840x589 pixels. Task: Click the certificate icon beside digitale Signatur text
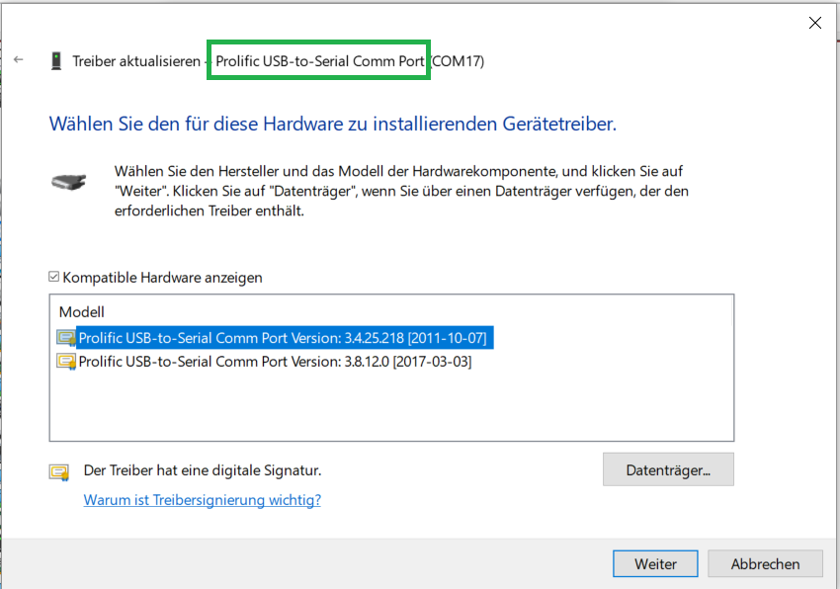pos(59,472)
